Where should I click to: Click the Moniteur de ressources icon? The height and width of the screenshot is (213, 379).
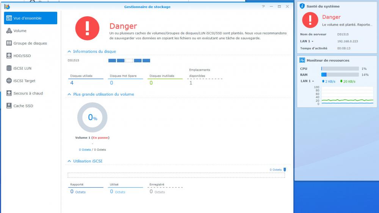tap(302, 60)
